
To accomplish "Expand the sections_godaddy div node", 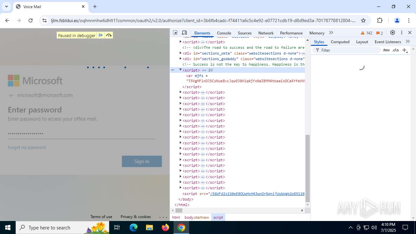I will click(x=180, y=58).
